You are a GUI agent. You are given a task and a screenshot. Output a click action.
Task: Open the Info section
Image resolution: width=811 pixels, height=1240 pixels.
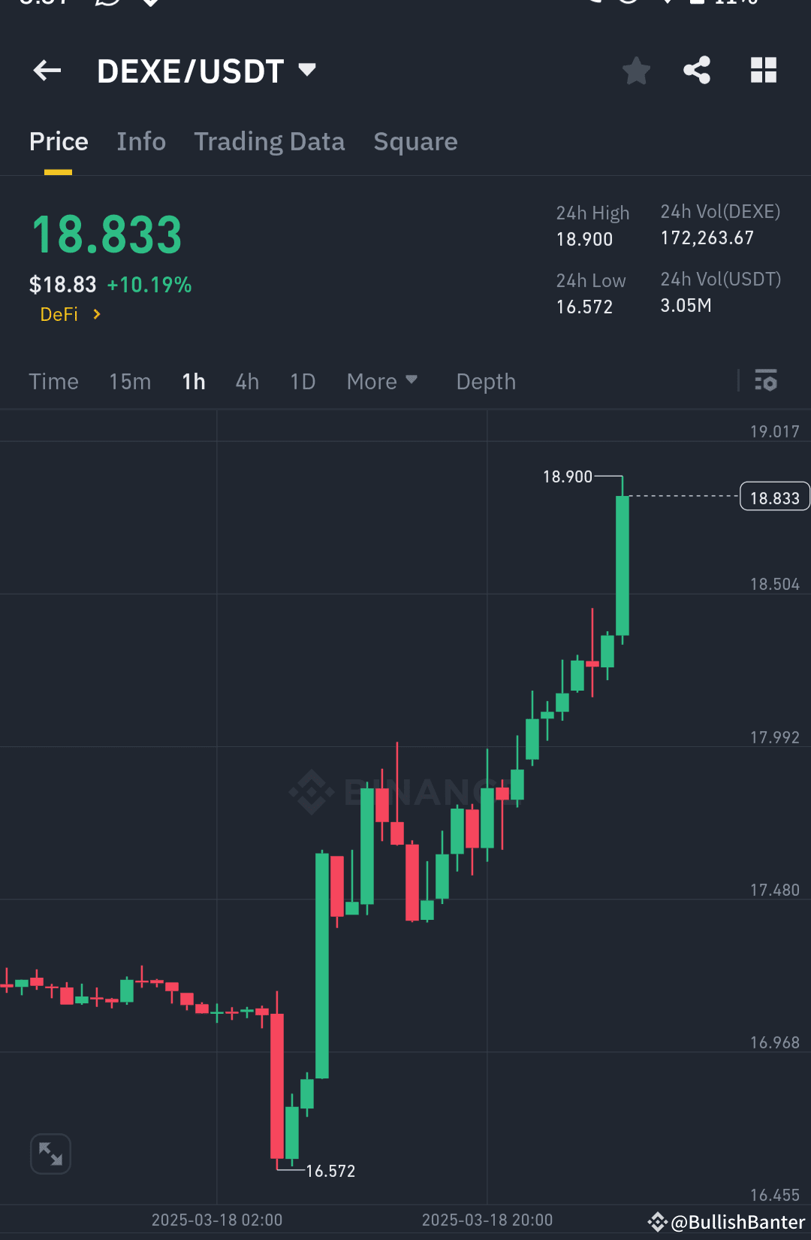141,141
